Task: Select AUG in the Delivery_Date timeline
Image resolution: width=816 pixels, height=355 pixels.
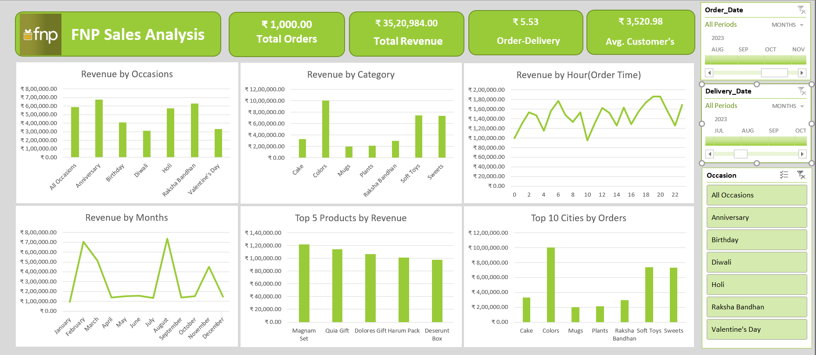Action: [x=748, y=141]
